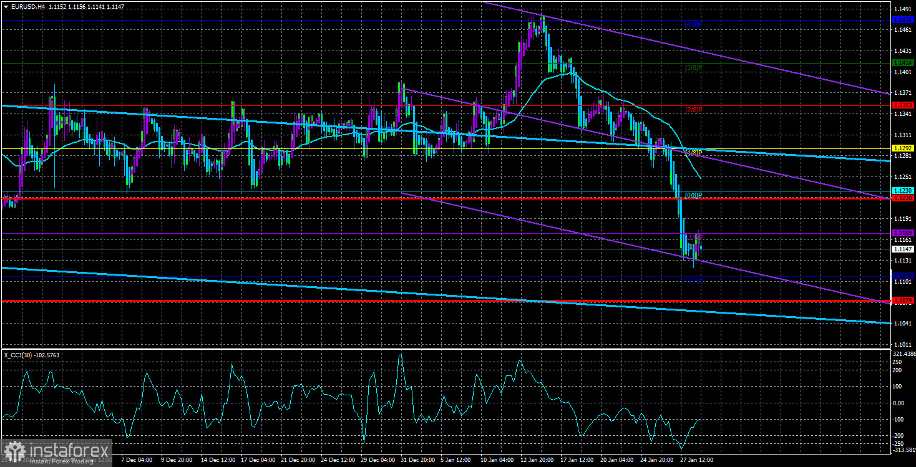916x467 pixels.
Task: Click the [1/8]P Murray level label
Action: click(x=693, y=153)
